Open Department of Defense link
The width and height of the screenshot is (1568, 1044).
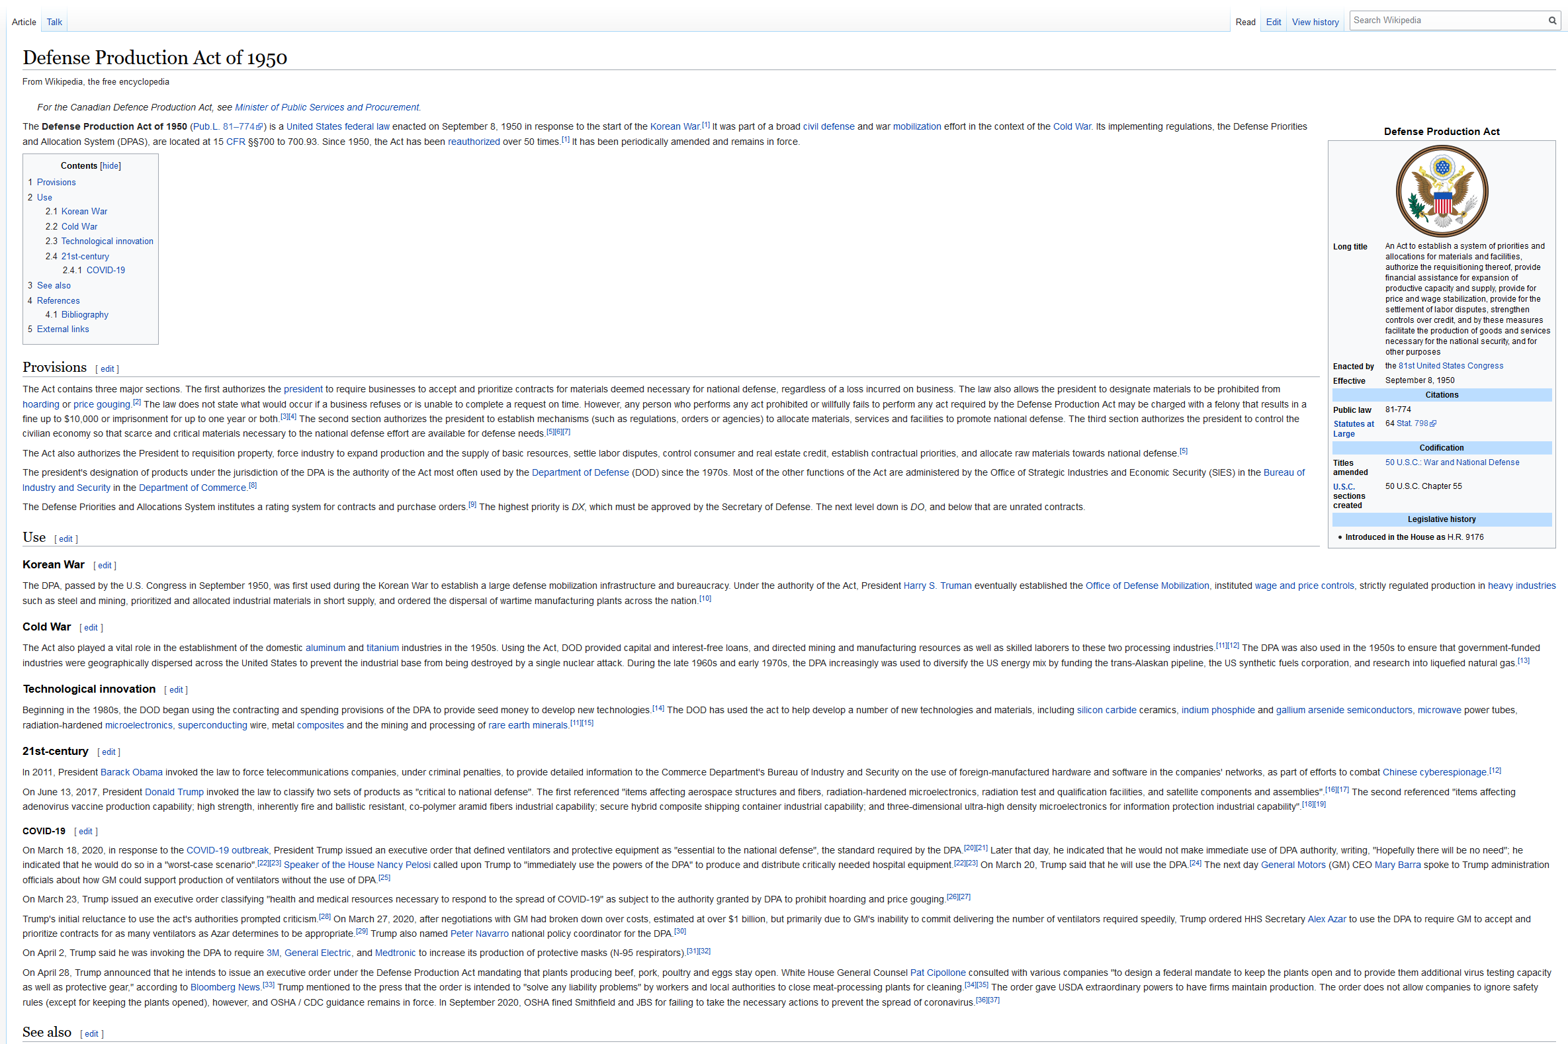tap(580, 473)
